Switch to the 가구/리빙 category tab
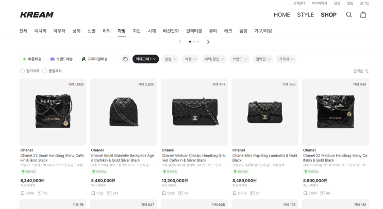This screenshot has width=383, height=209. tap(263, 31)
